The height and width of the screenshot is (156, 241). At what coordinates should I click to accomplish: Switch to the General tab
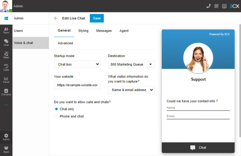pos(64,31)
